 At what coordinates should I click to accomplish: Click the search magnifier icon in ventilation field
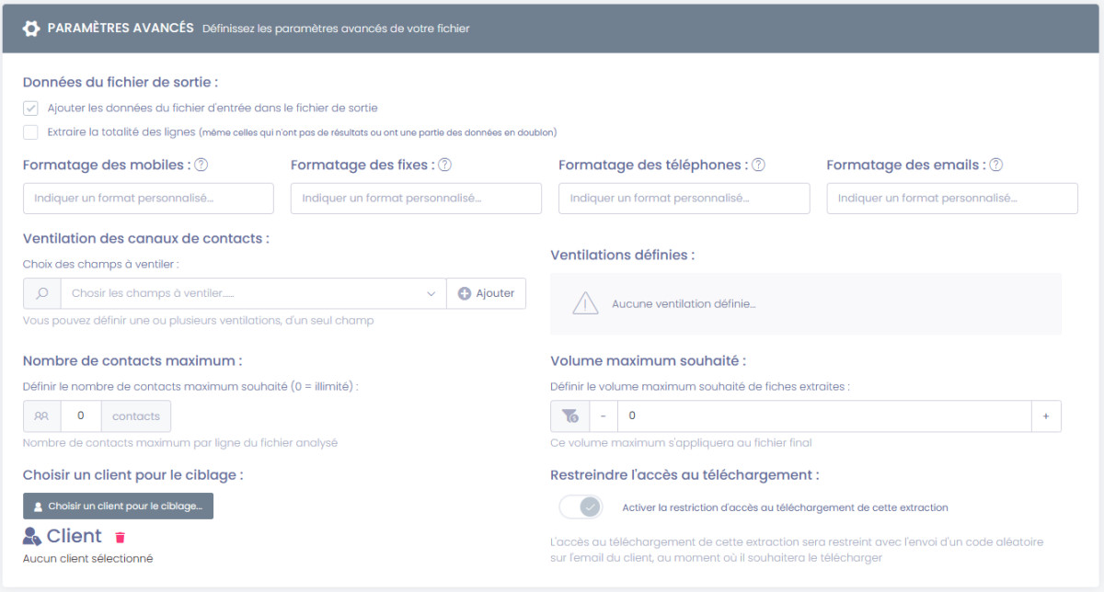41,293
